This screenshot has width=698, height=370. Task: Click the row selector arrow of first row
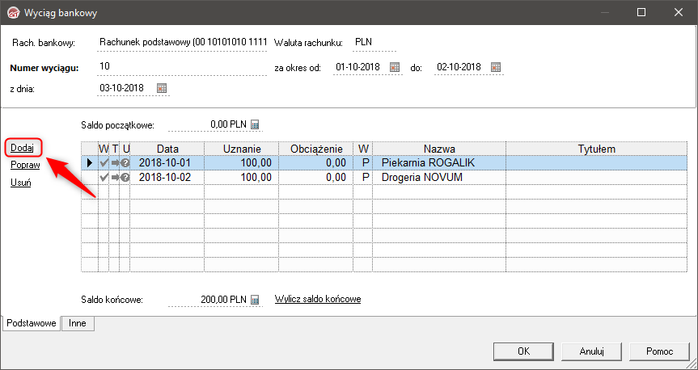(90, 162)
